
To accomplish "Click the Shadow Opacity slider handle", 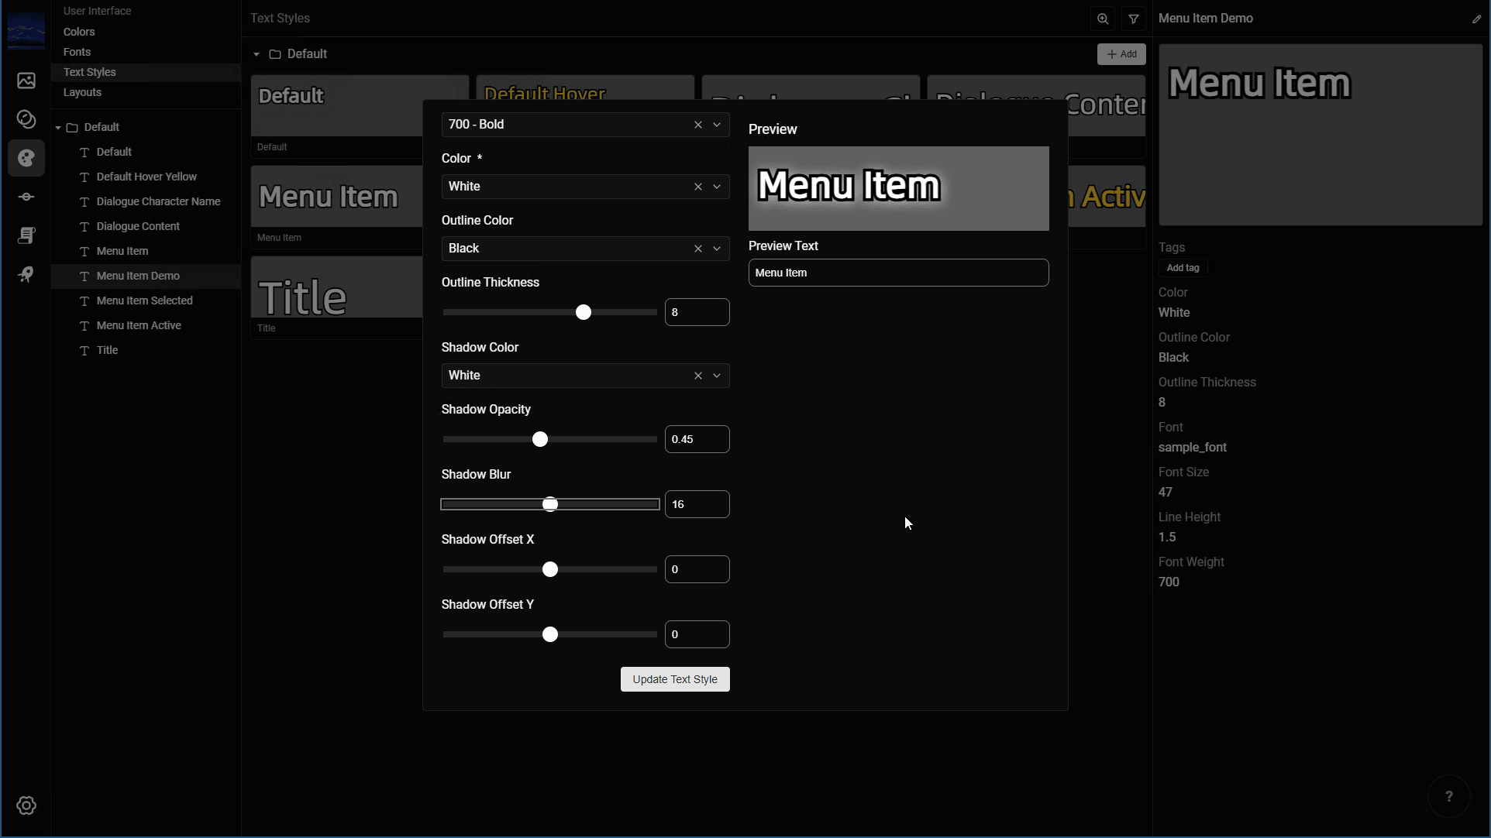I will coord(540,439).
